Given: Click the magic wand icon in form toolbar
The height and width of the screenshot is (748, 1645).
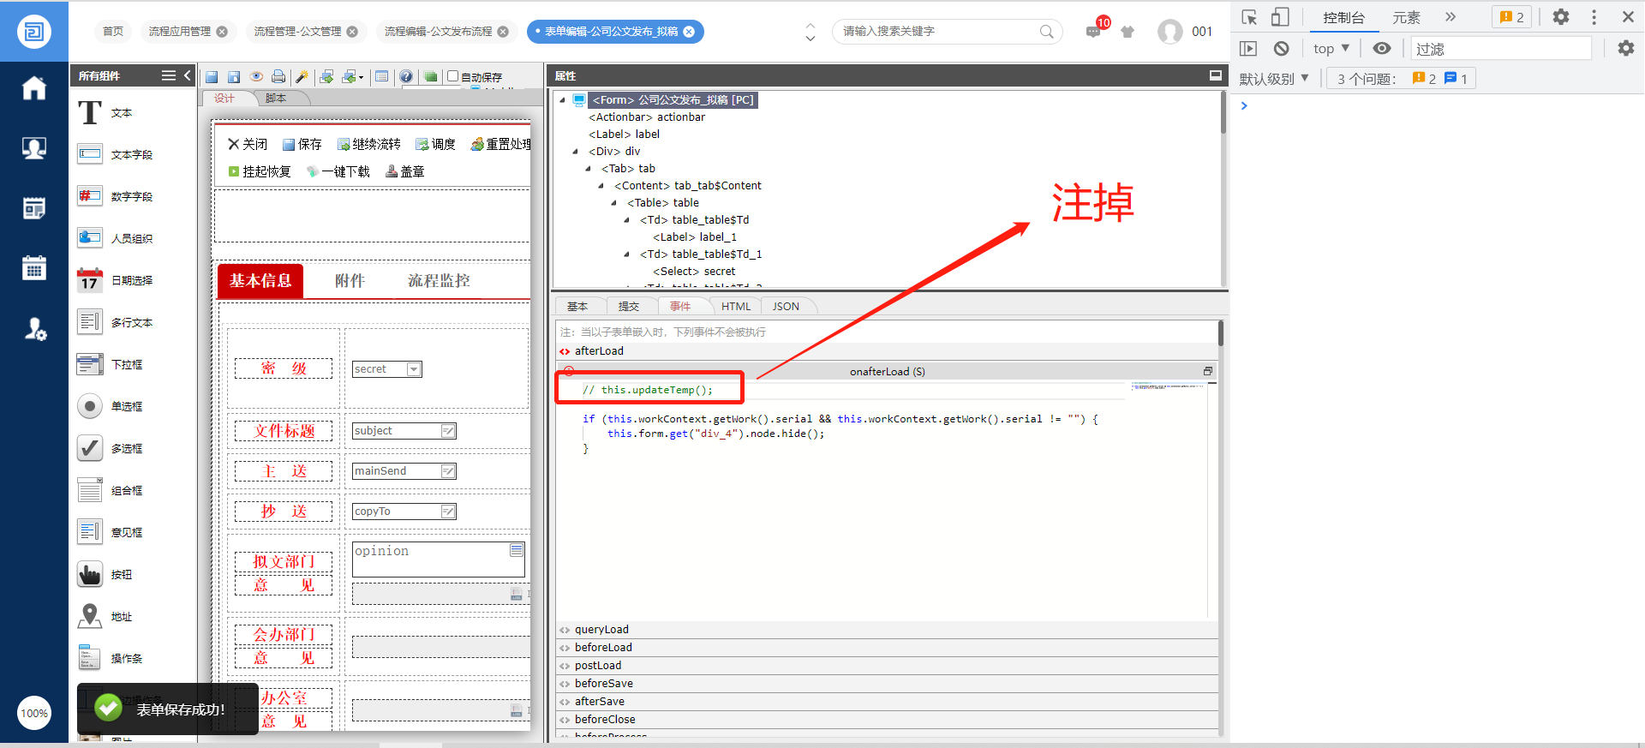Looking at the screenshot, I should (x=302, y=77).
